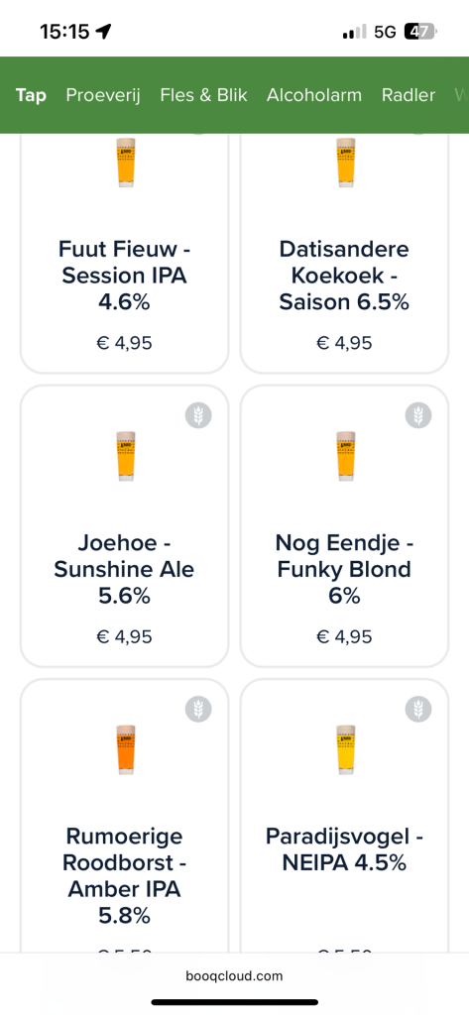Viewport: 469px width, 1015px height.
Task: Open the Fles & Blik tab
Action: pyautogui.click(x=203, y=95)
